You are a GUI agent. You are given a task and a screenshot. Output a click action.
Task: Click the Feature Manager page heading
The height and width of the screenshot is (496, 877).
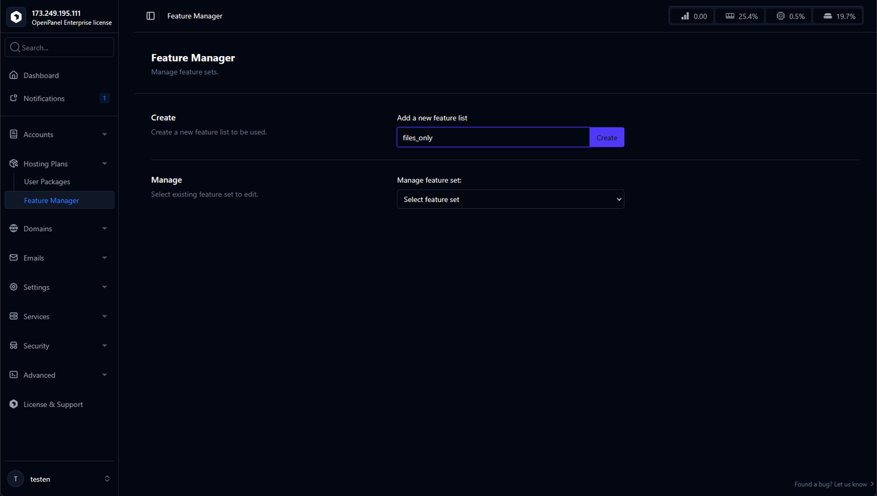tap(193, 58)
